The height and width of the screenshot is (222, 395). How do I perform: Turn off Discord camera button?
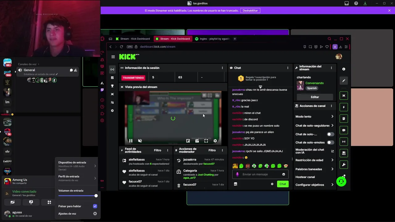tap(13, 202)
